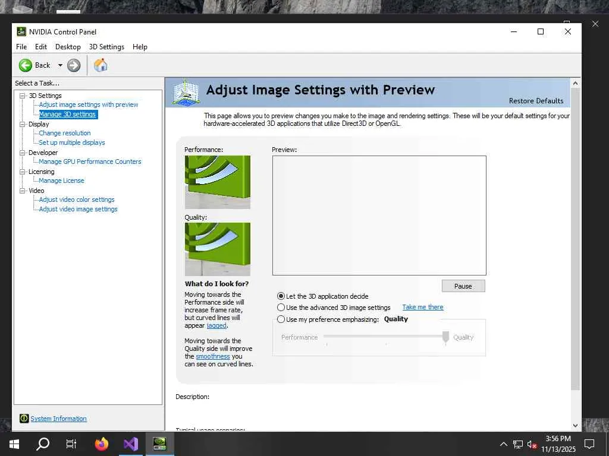Collapse the Developer tree node

(x=23, y=153)
